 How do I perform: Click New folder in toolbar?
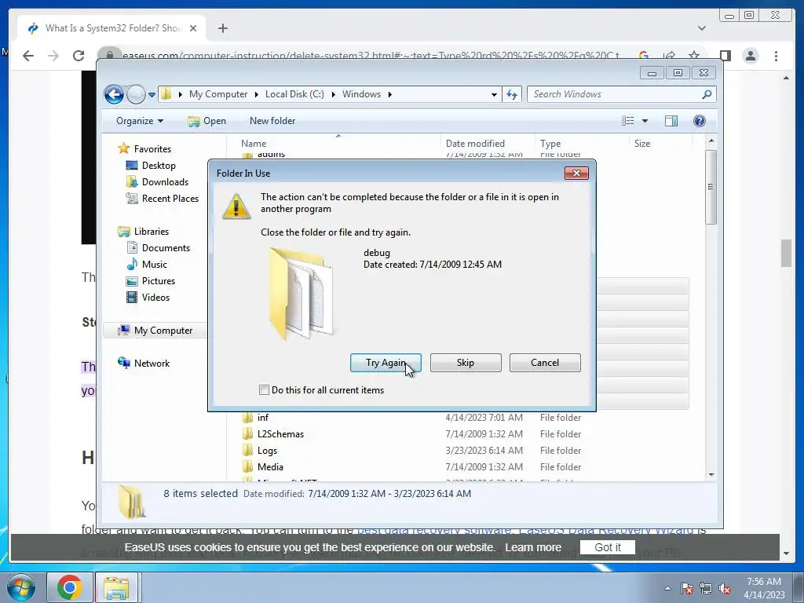pos(272,121)
